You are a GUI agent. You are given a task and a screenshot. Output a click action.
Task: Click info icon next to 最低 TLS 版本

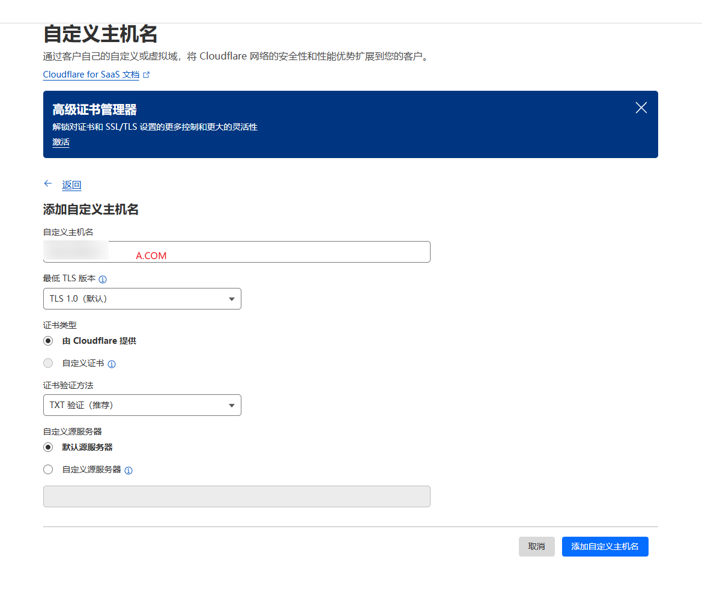tap(103, 279)
